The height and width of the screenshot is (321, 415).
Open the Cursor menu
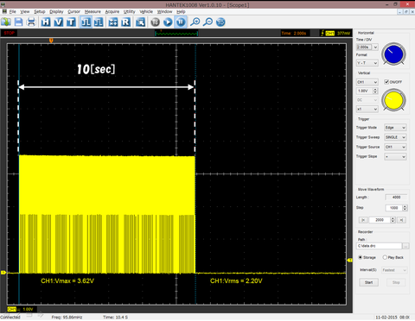point(73,11)
